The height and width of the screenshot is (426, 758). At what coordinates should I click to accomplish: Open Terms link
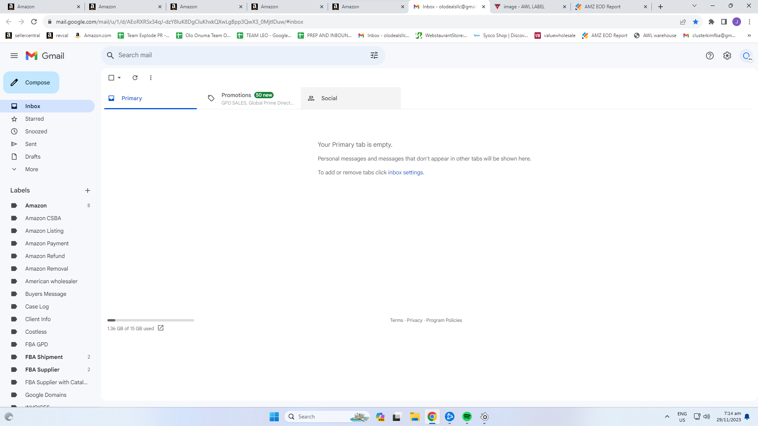coord(396,320)
